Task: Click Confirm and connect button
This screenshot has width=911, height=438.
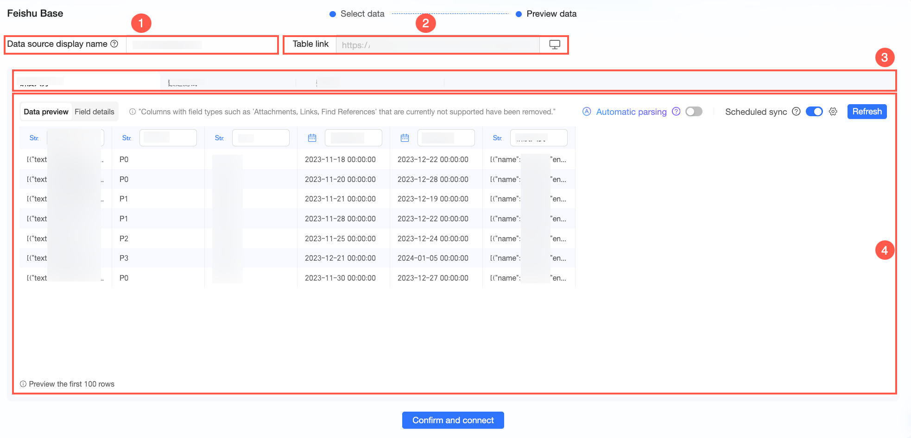Action: coord(453,420)
